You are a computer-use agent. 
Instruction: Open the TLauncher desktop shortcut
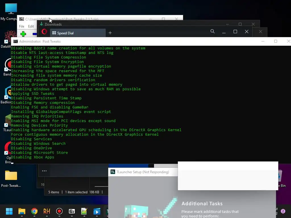click(x=7, y=123)
